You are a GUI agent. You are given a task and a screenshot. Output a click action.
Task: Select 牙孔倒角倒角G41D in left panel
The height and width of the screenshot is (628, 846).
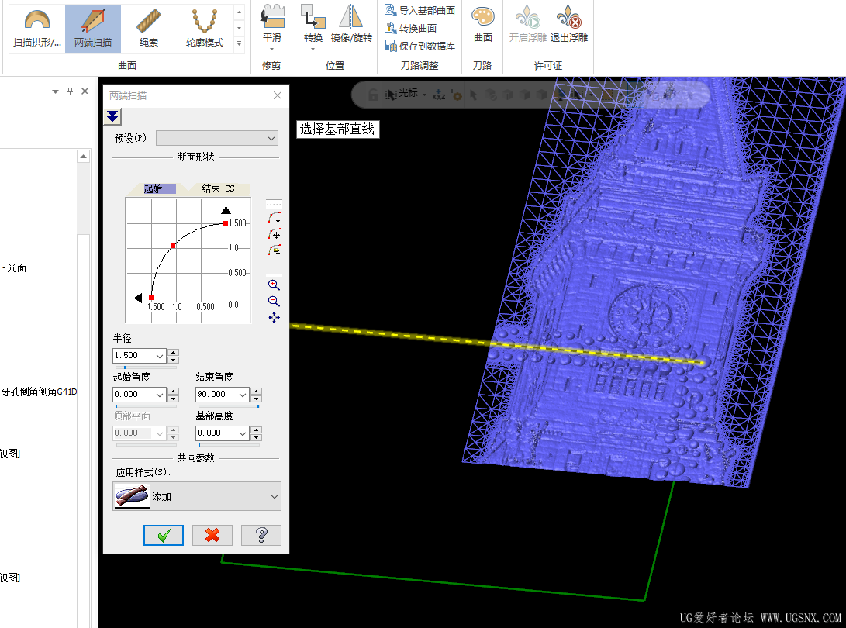point(39,392)
